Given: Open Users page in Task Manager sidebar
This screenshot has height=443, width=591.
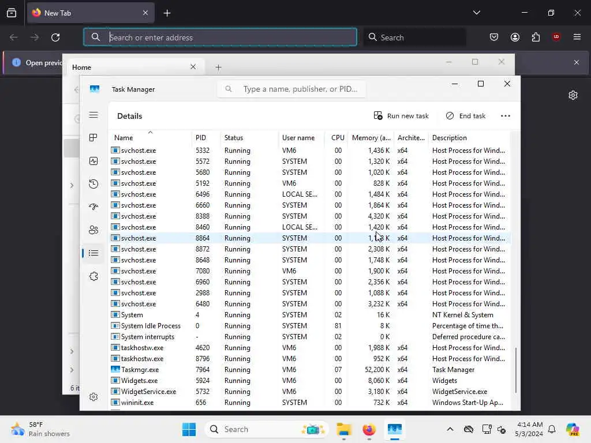Looking at the screenshot, I should pyautogui.click(x=93, y=230).
